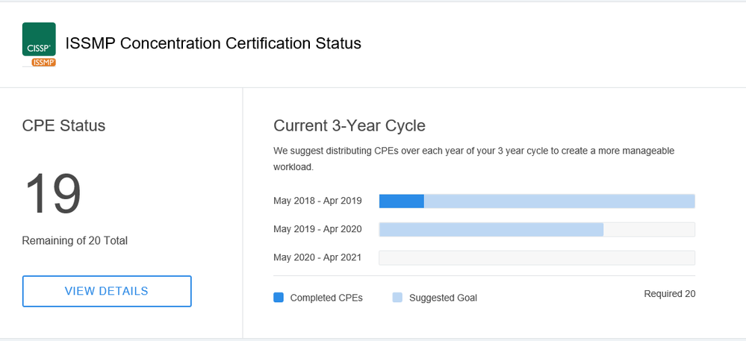
Task: Click the Completed CPEs dark blue legend swatch
Action: [279, 297]
